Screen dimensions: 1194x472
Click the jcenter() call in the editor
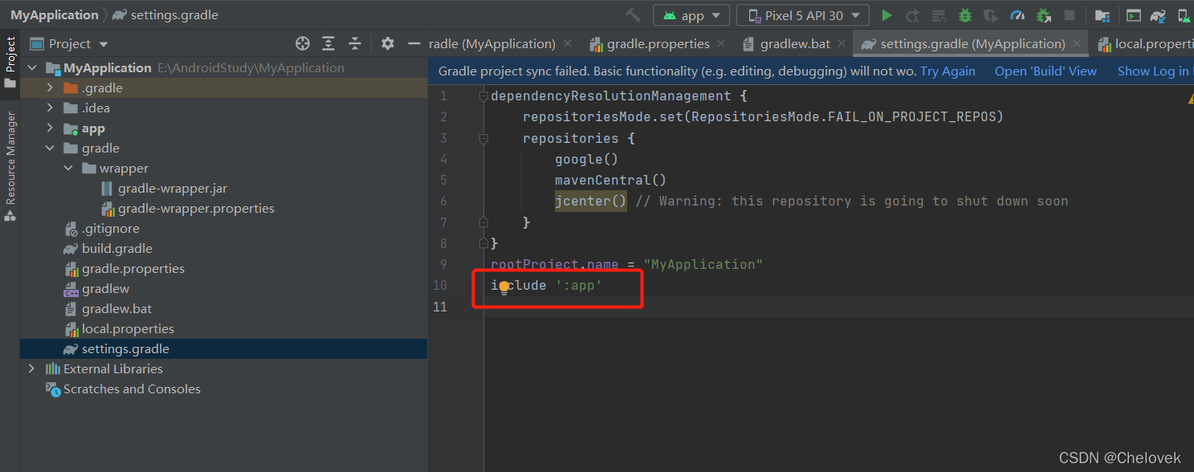click(591, 201)
